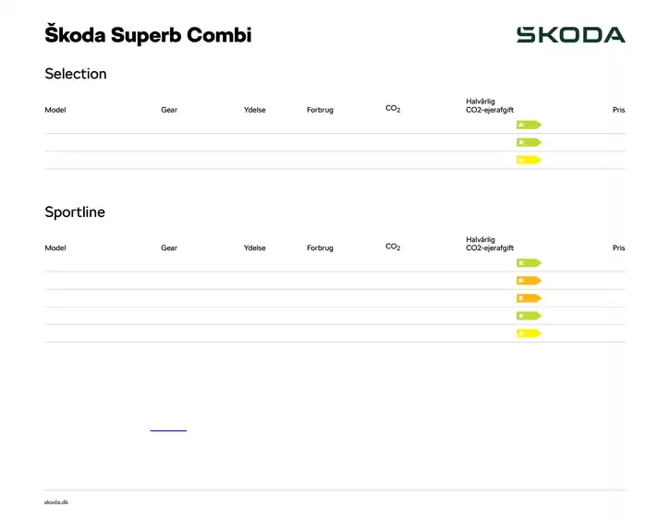This screenshot has width=670, height=517.
Task: Click the Selection section heading
Action: pyautogui.click(x=76, y=74)
